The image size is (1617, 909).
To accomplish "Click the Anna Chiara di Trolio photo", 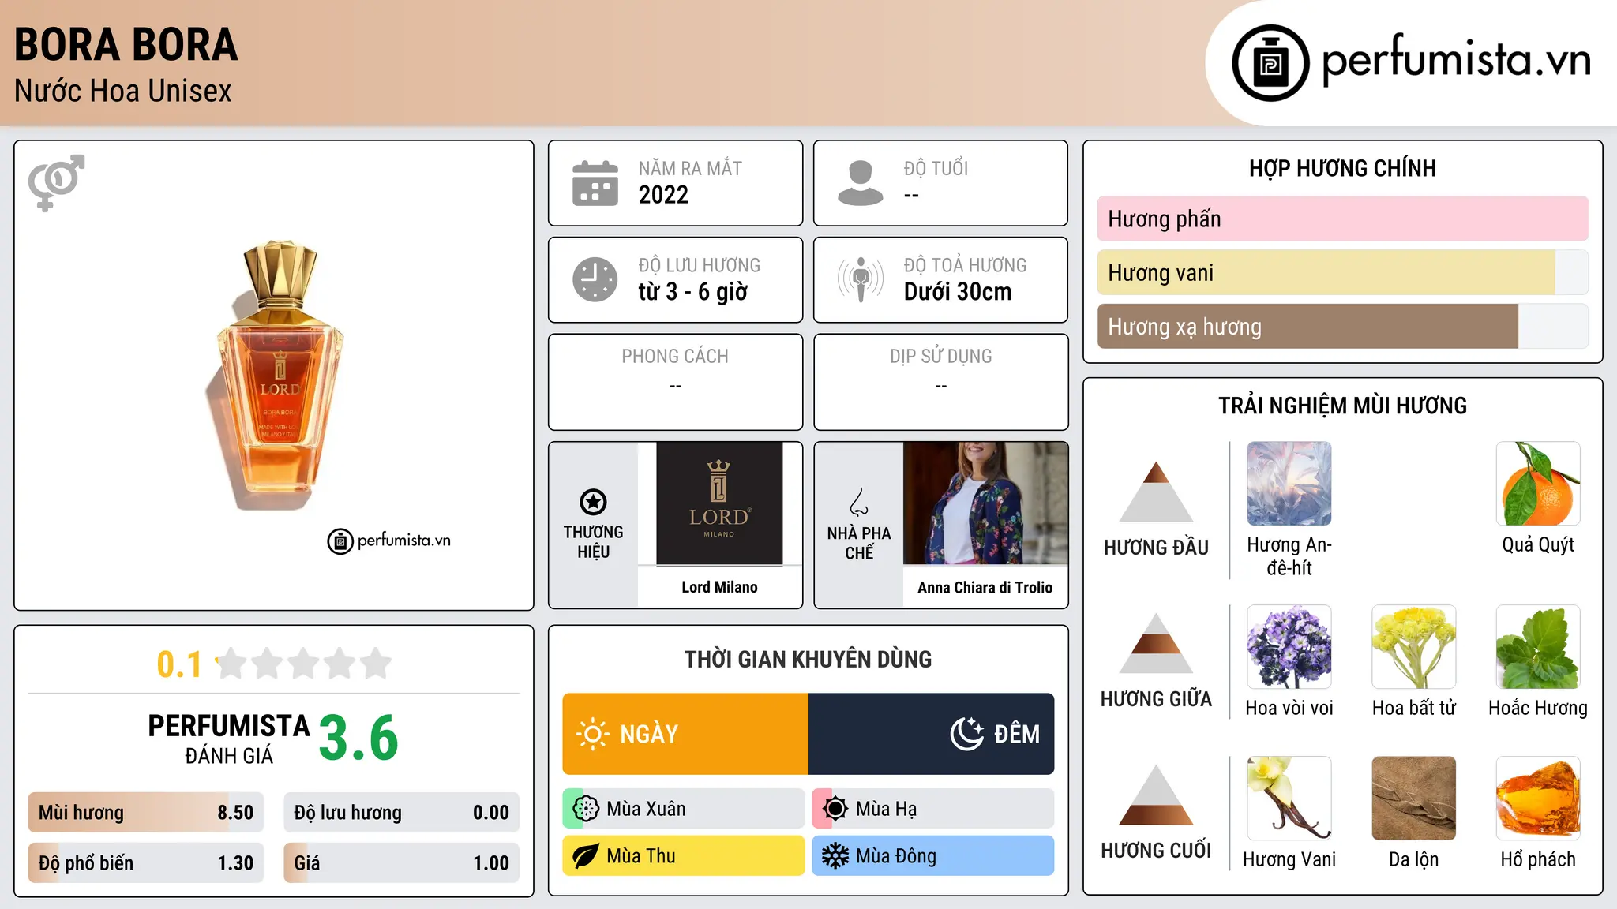I will pos(985,503).
